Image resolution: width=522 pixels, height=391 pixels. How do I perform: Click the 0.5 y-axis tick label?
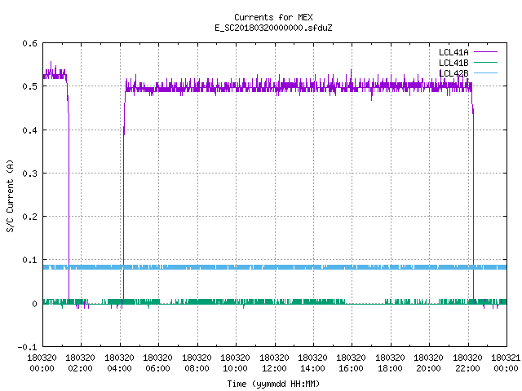29,86
